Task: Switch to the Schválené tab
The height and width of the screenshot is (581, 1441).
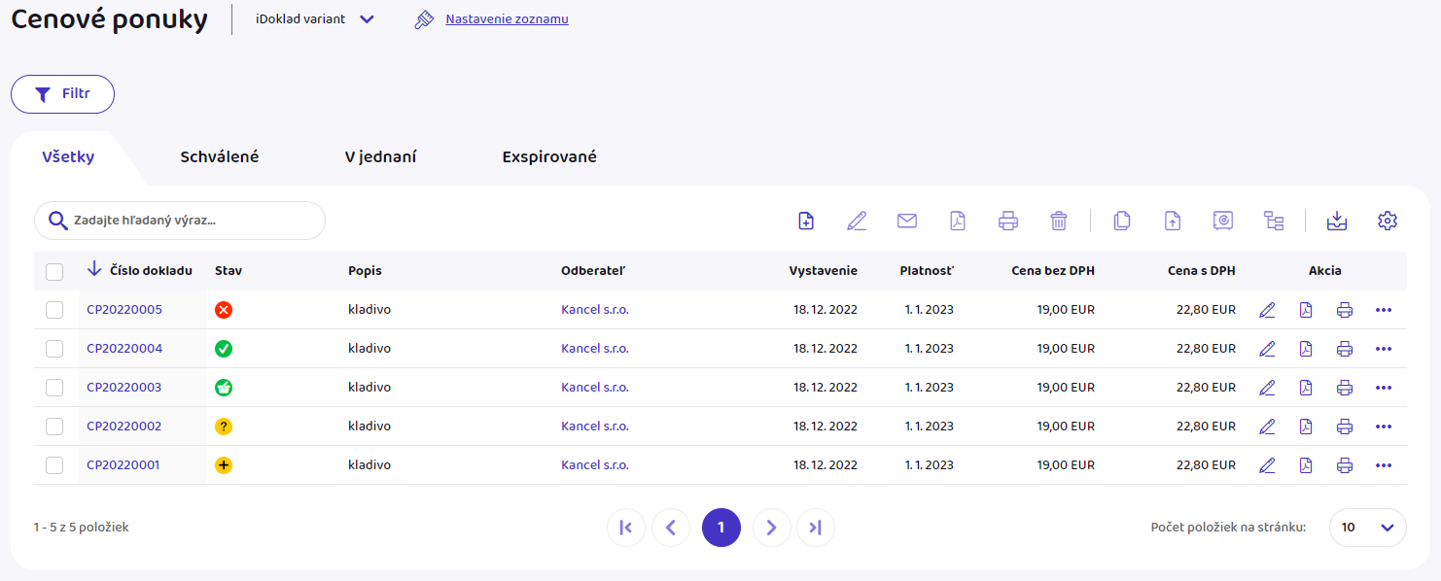Action: pyautogui.click(x=220, y=156)
